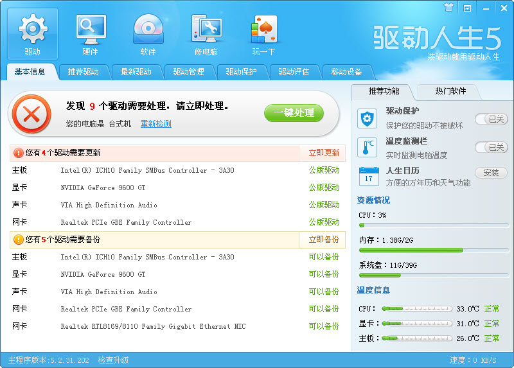The height and width of the screenshot is (368, 514).
Task: Select the NVIDIA GeForce 9600 GT update row text
Action: (x=103, y=188)
